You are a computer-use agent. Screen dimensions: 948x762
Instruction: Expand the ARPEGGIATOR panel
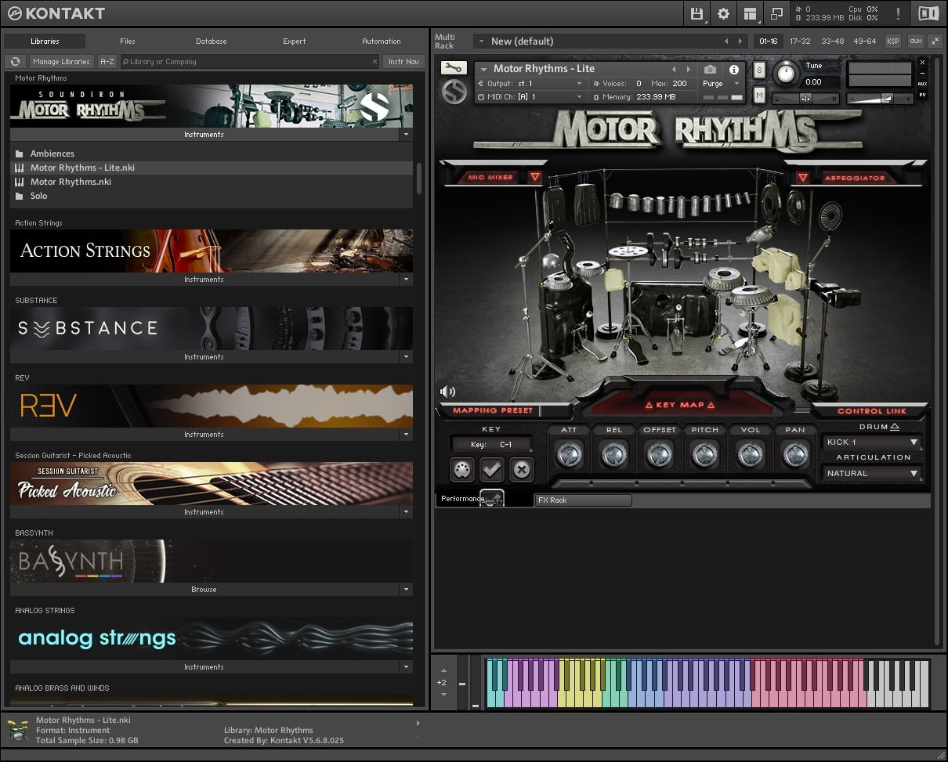click(853, 178)
